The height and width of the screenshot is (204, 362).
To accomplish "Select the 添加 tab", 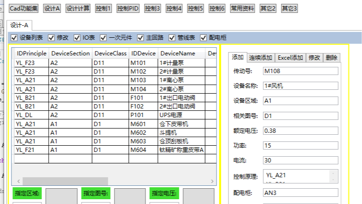I will point(238,57).
